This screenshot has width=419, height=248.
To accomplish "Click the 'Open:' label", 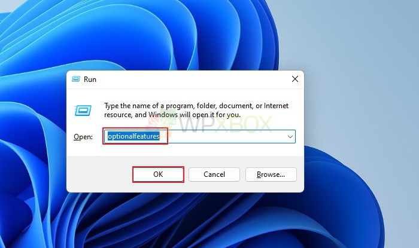I will pos(83,137).
